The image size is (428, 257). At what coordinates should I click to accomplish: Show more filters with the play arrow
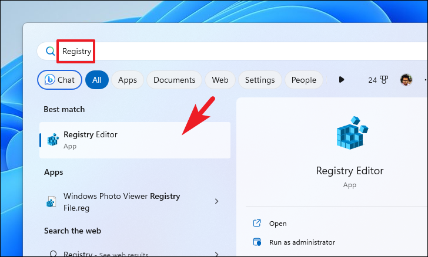[341, 80]
